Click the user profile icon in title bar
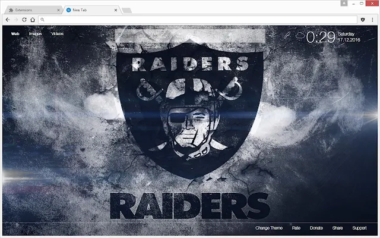The image size is (380, 238). coord(344,3)
